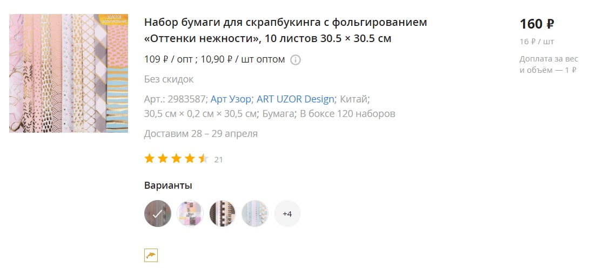Image resolution: width=603 pixels, height=268 pixels.
Task: Click the third gold rating star
Action: (176, 159)
